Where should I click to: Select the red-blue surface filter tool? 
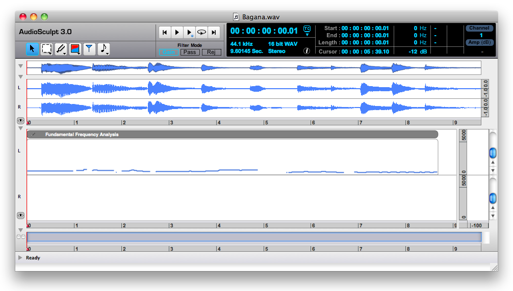tap(75, 49)
